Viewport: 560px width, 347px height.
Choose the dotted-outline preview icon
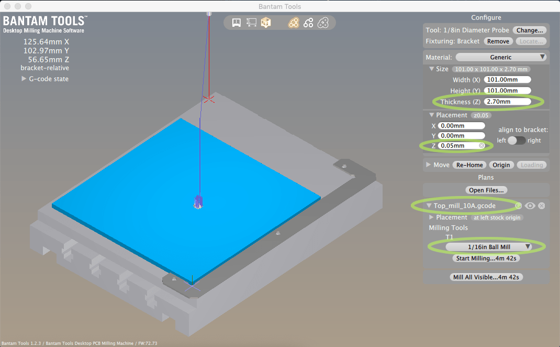click(323, 23)
